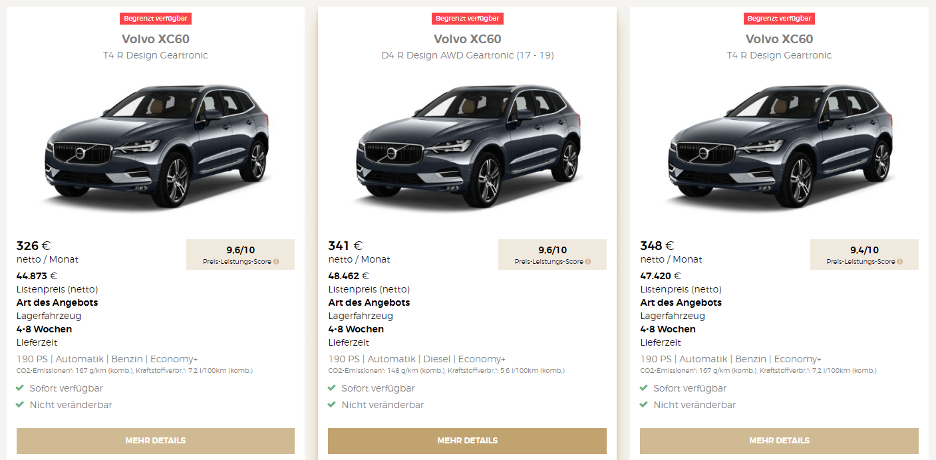Click checkmark beside Sofort verfügbar on the 348 € card
This screenshot has height=460, width=936.
645,388
